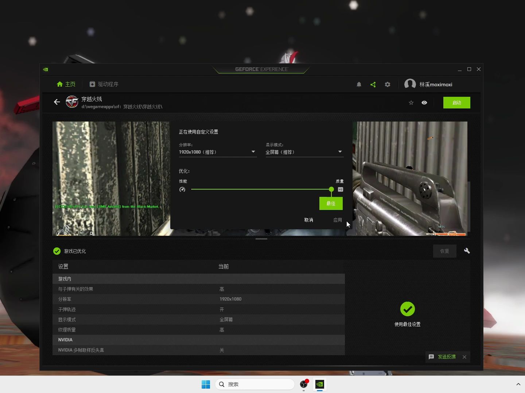Show hidden system tray icons
The width and height of the screenshot is (525, 393).
pos(518,384)
